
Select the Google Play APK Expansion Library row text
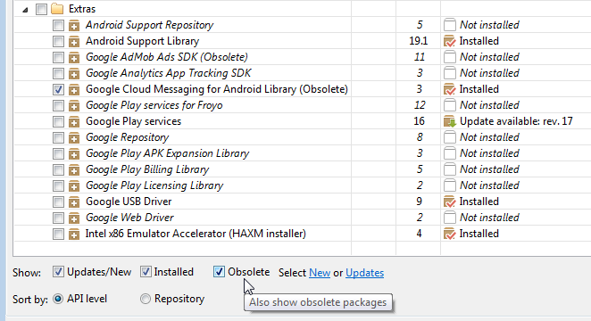[x=167, y=153]
